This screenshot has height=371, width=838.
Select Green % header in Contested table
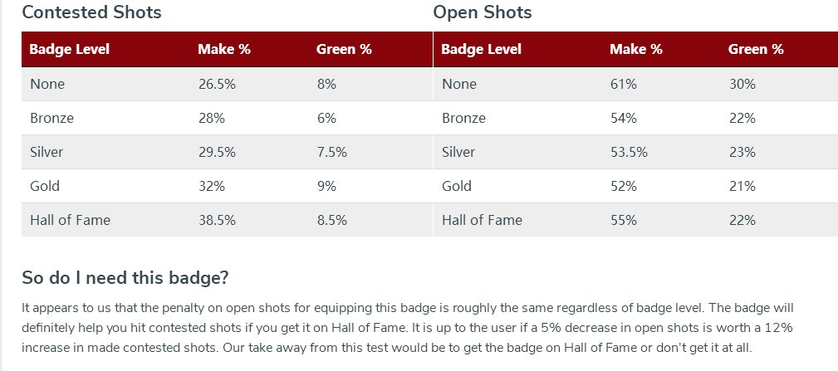click(344, 50)
